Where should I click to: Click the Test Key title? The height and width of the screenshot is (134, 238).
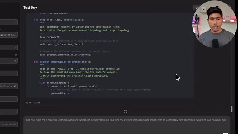(x=30, y=7)
